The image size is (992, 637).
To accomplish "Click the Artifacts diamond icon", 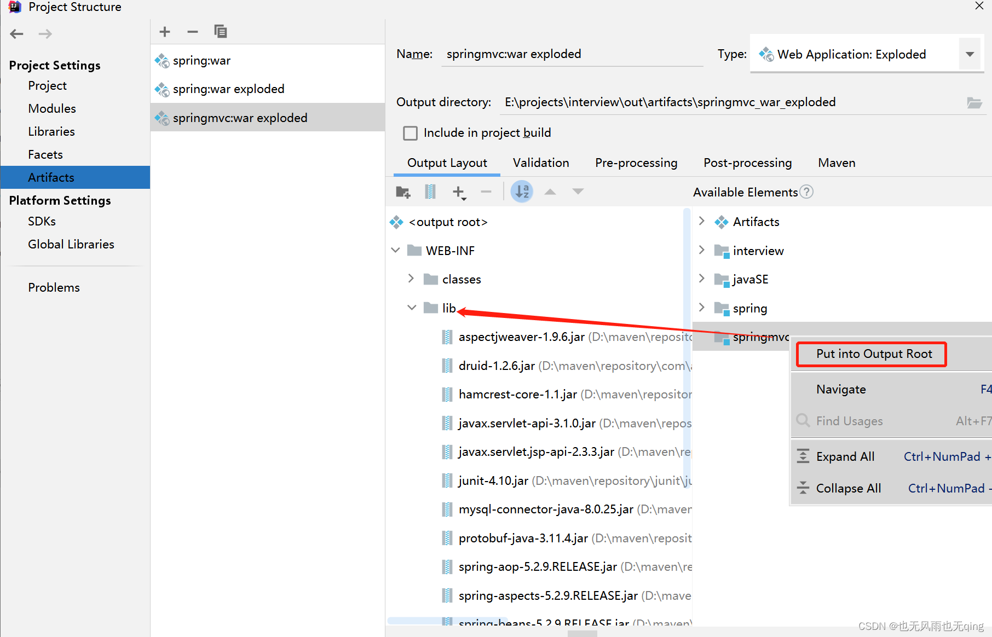I will tap(722, 222).
